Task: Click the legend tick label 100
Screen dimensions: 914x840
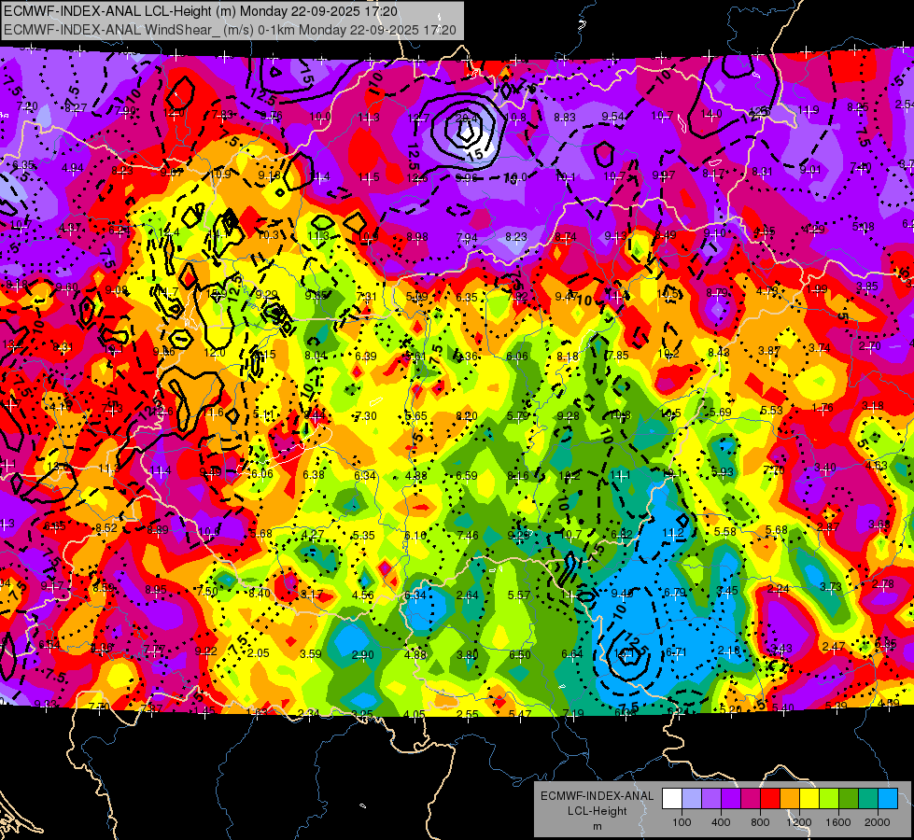Action: [682, 822]
